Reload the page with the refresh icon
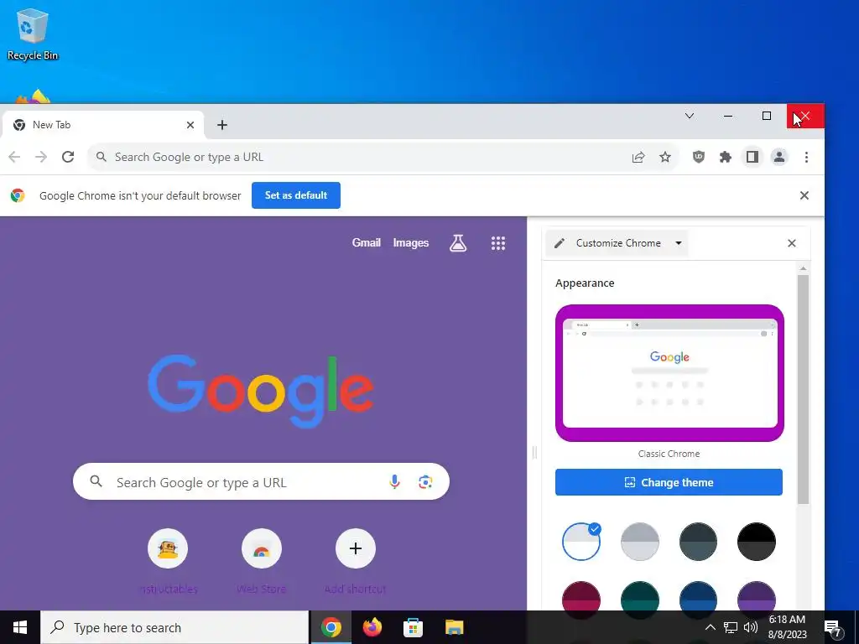The image size is (859, 644). [68, 157]
